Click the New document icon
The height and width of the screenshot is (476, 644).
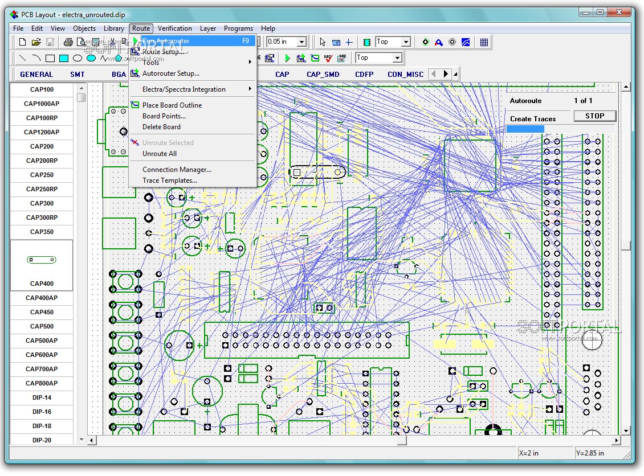coord(22,42)
